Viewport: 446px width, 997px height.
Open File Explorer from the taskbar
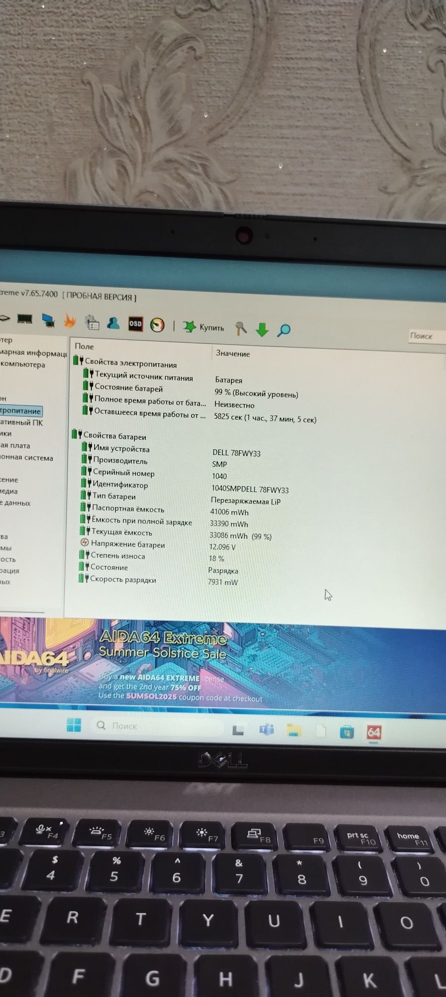294,731
